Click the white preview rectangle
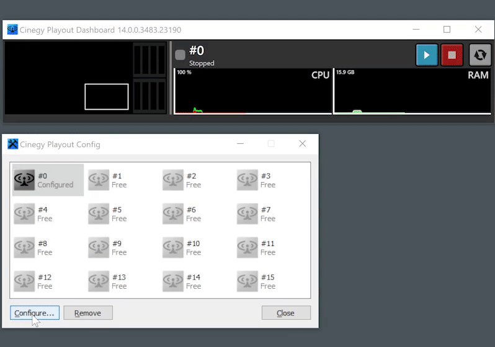The width and height of the screenshot is (495, 347). pos(107,97)
